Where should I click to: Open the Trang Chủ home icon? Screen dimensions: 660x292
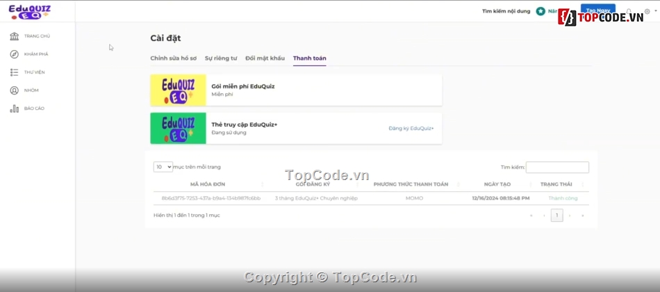(15, 36)
